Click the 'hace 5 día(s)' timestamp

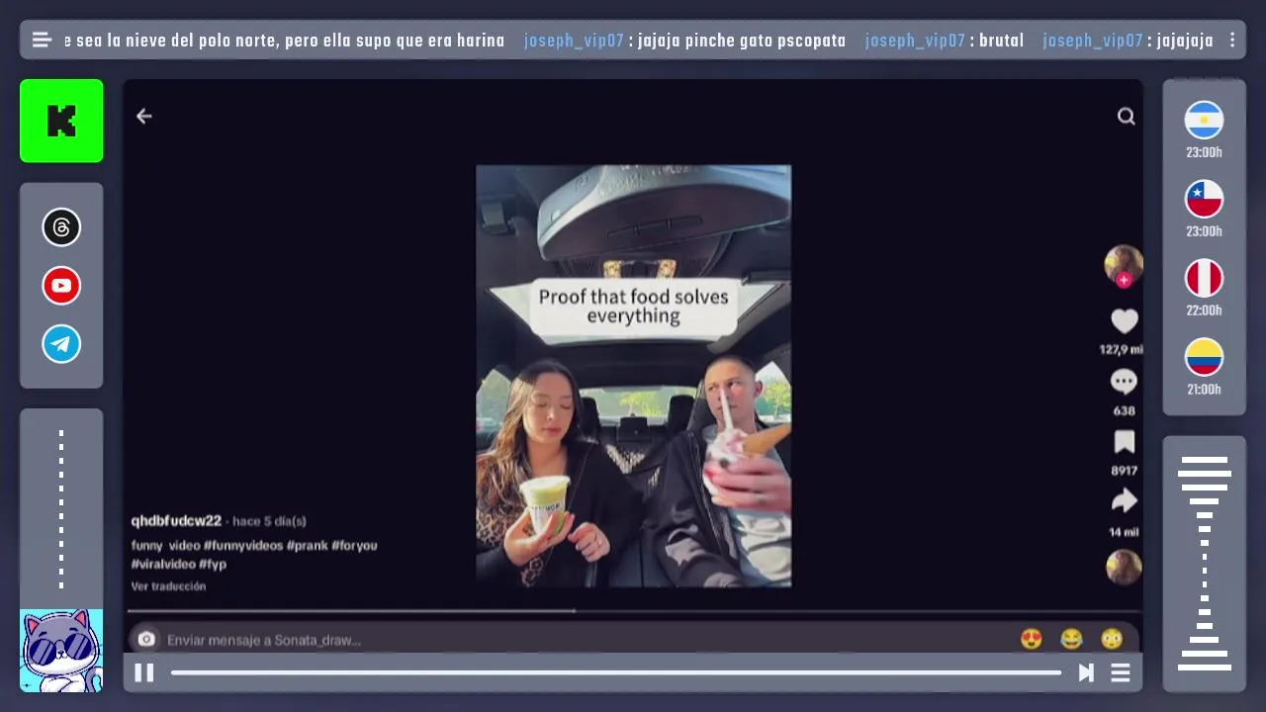point(269,521)
